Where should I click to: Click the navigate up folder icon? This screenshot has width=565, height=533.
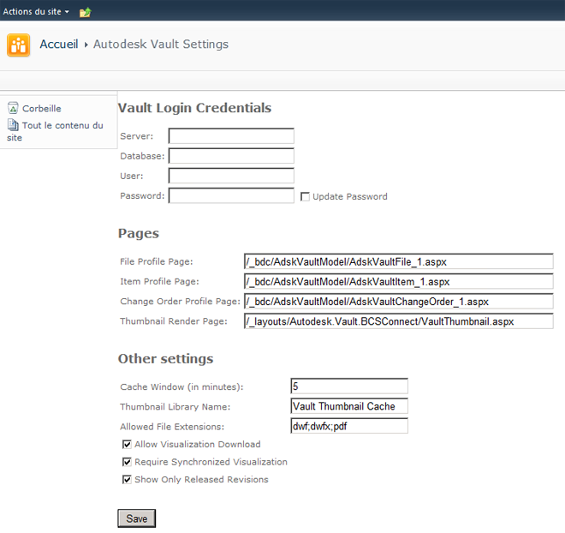(86, 12)
